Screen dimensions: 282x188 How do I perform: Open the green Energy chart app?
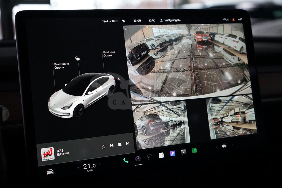(194, 150)
